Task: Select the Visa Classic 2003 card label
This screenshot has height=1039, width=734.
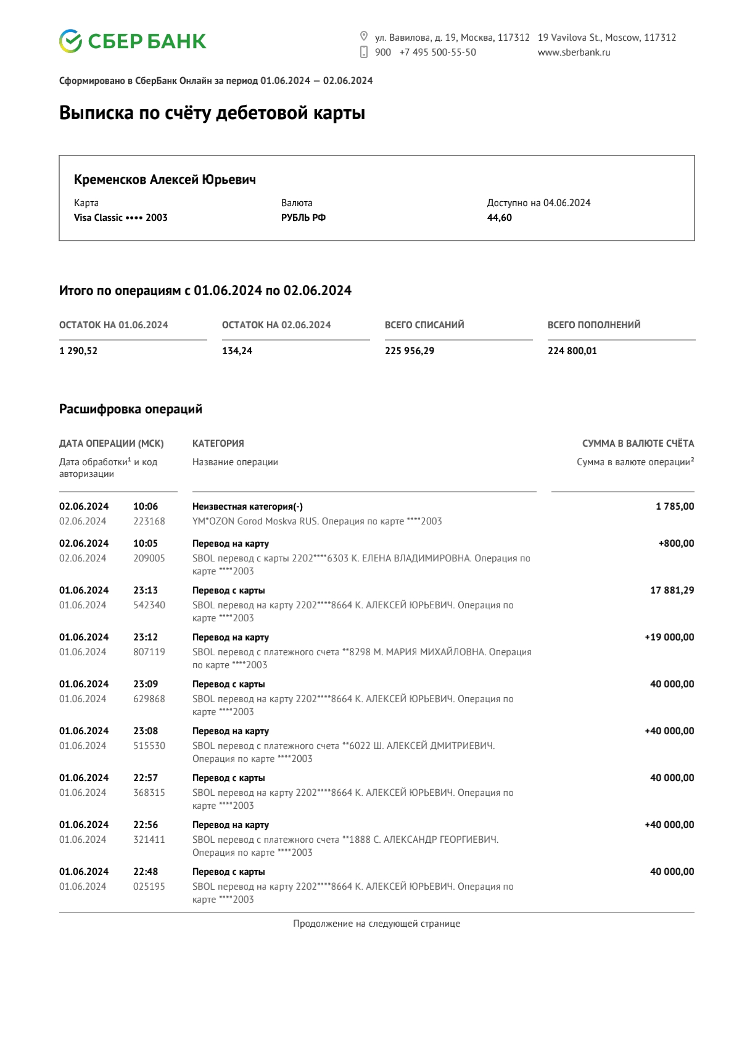Action: click(121, 218)
